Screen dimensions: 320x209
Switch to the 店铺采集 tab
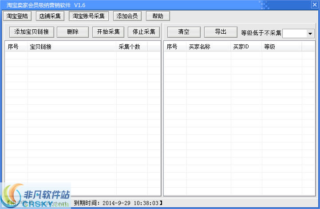(50, 16)
